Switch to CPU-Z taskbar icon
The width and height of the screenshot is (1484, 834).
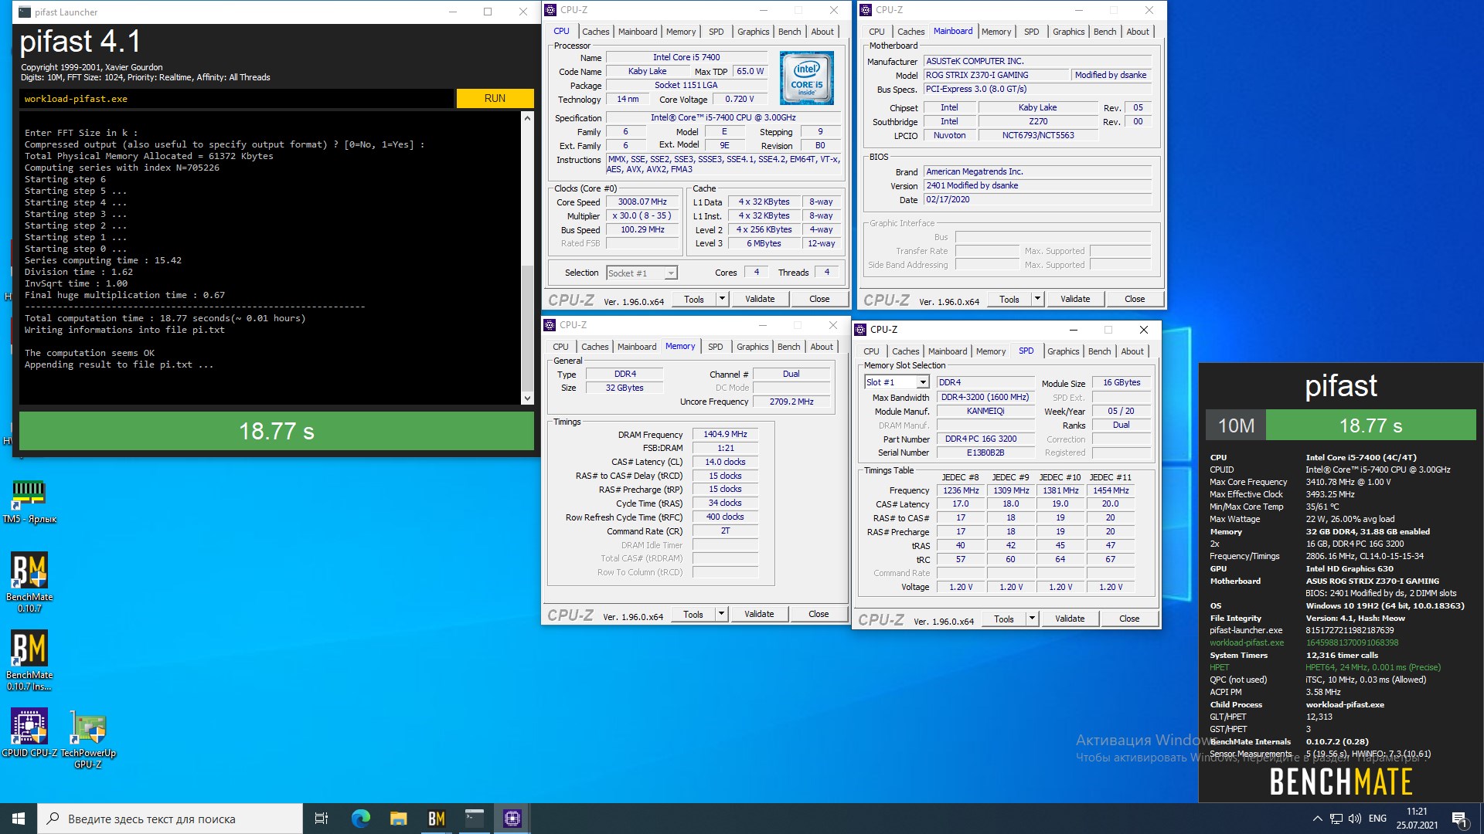(512, 819)
